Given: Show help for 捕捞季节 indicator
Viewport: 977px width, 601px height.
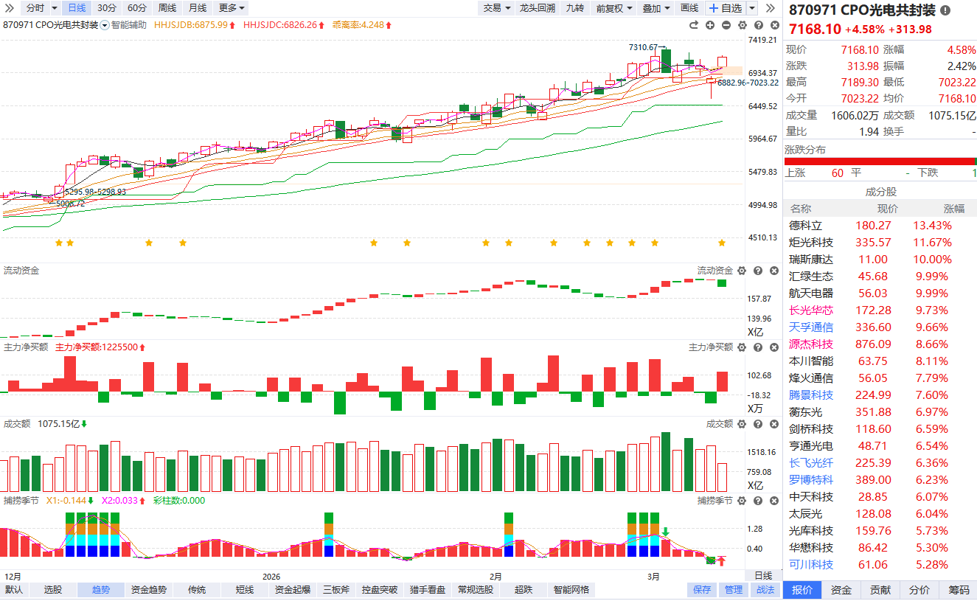Looking at the screenshot, I should (x=758, y=501).
